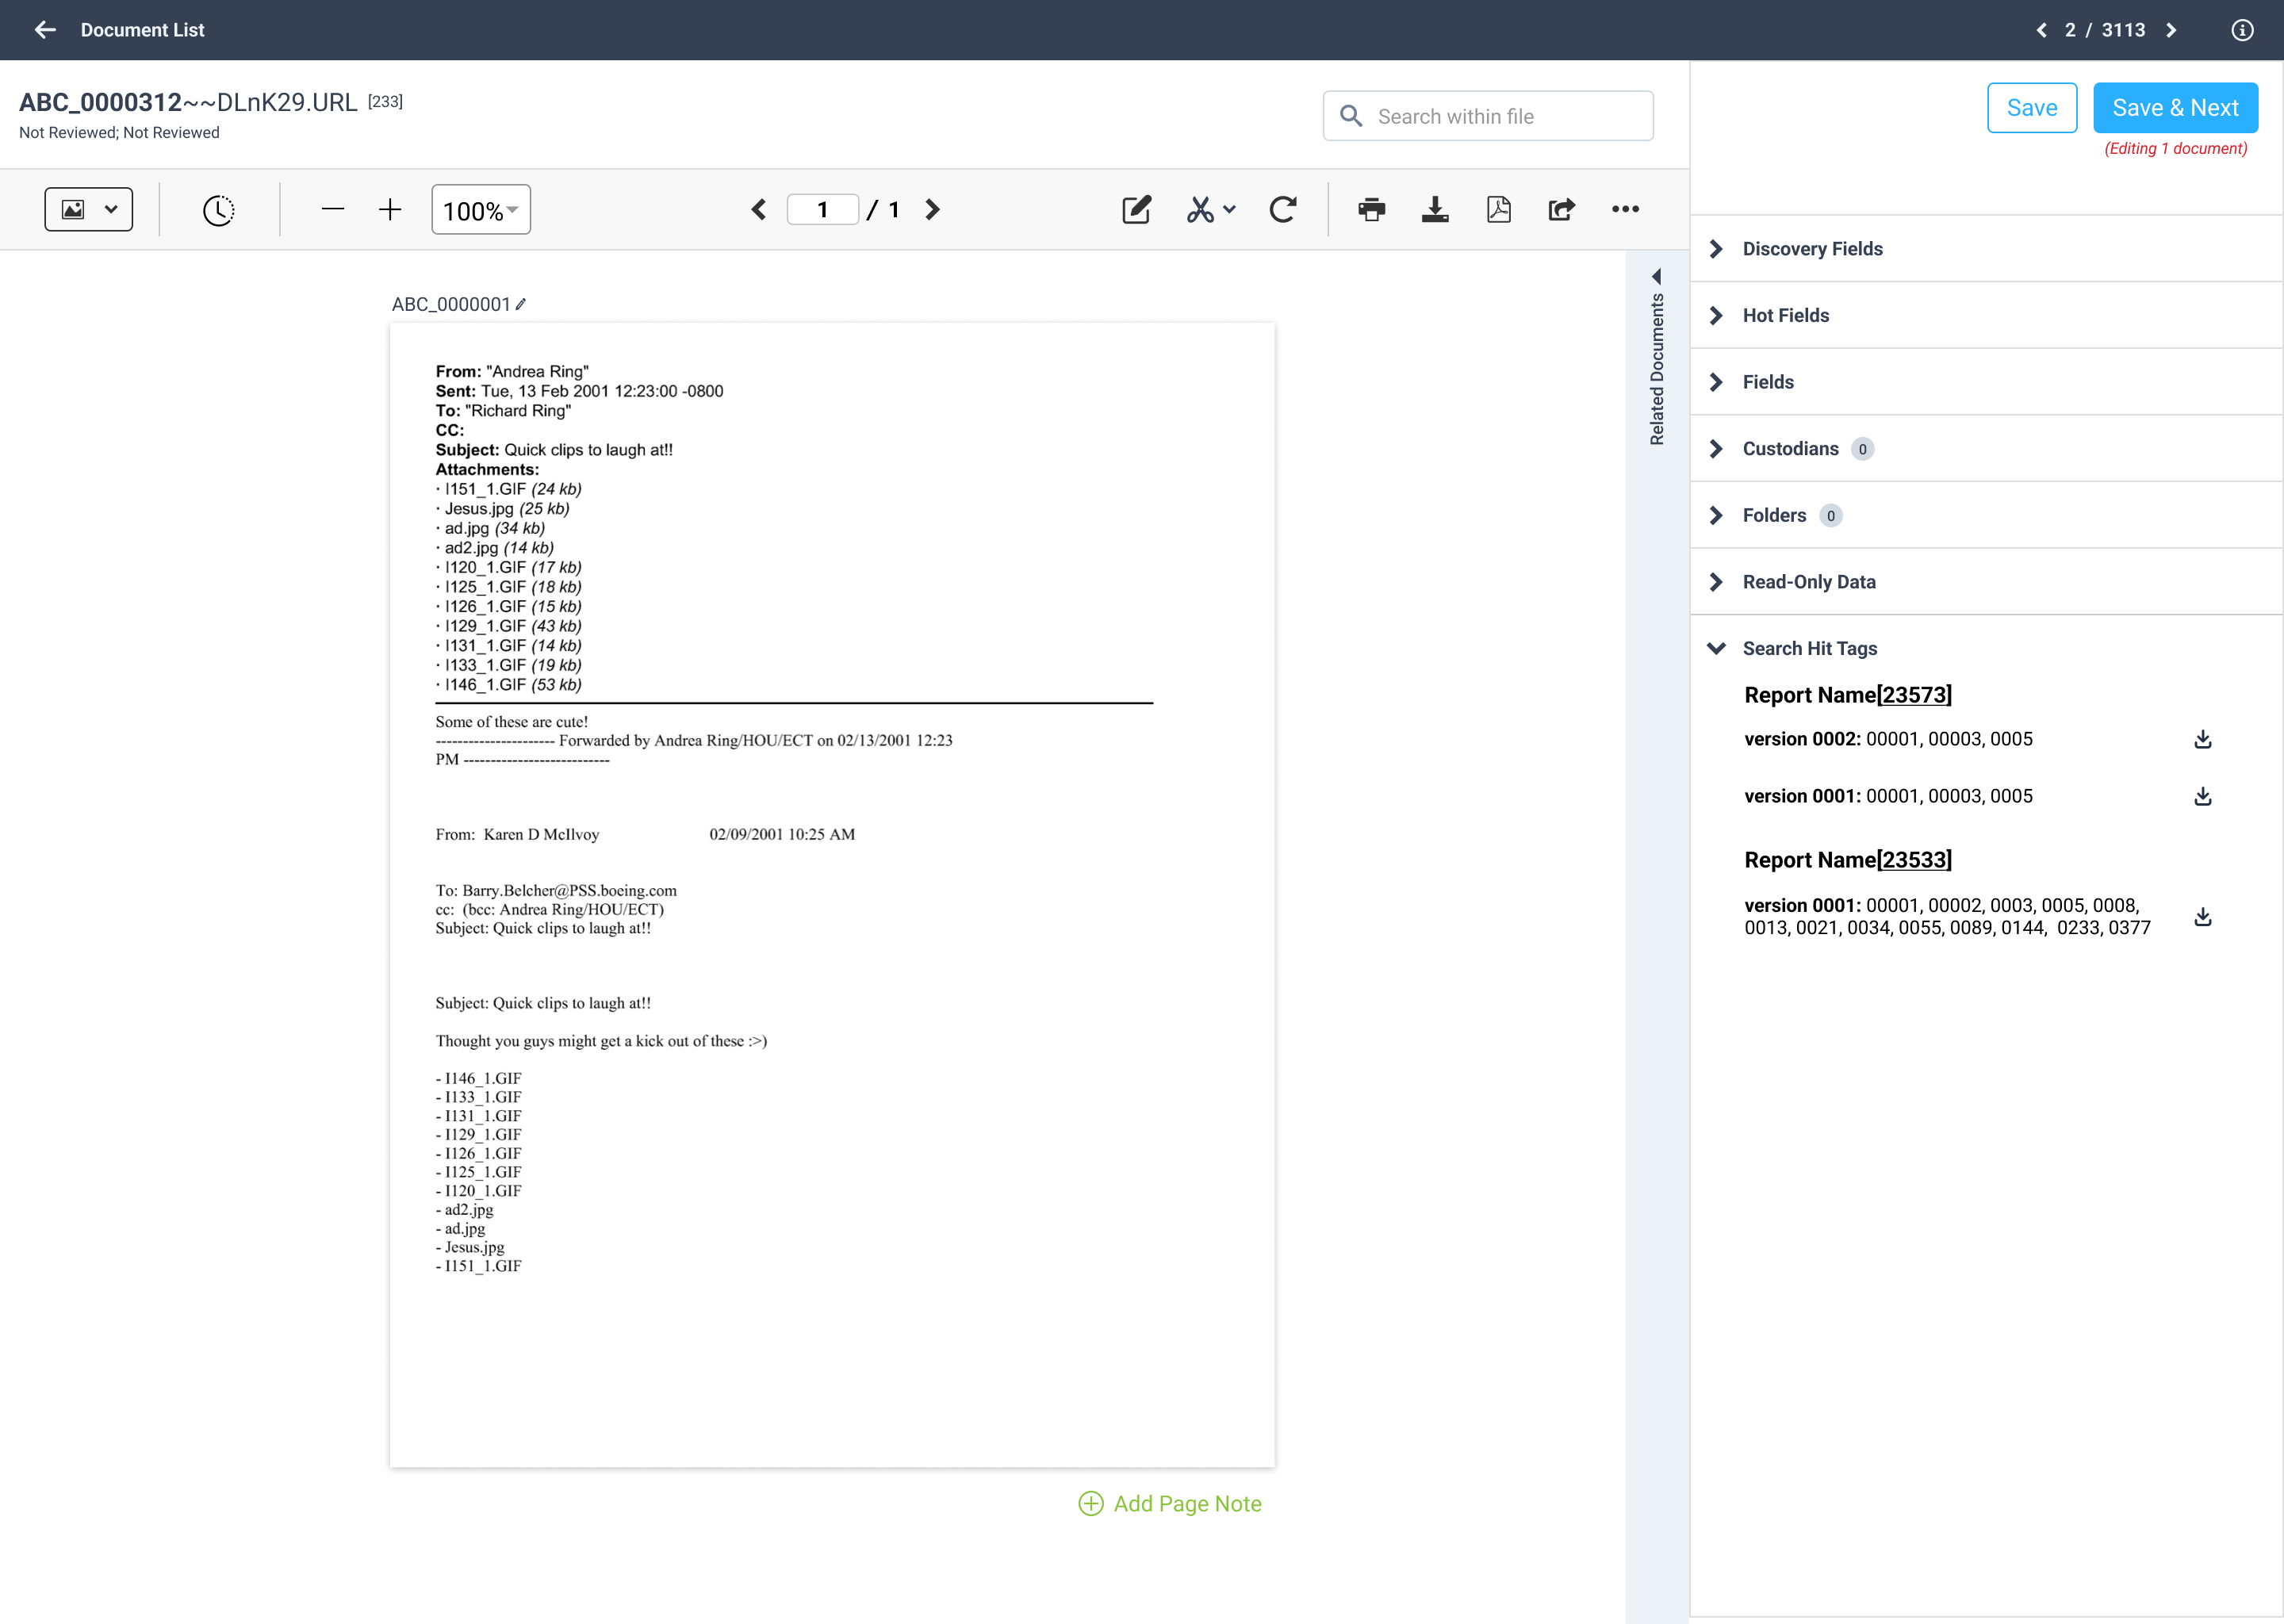Download version 0001 of report 23533

point(2202,917)
